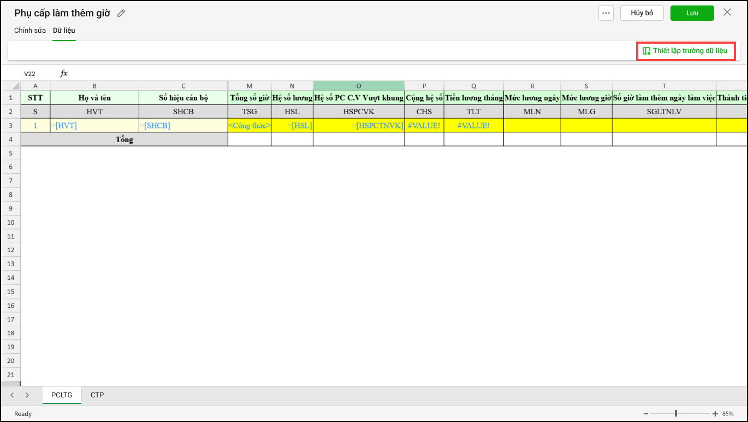
Task: Open Thiết lập trường dữ liệu
Action: pyautogui.click(x=685, y=51)
